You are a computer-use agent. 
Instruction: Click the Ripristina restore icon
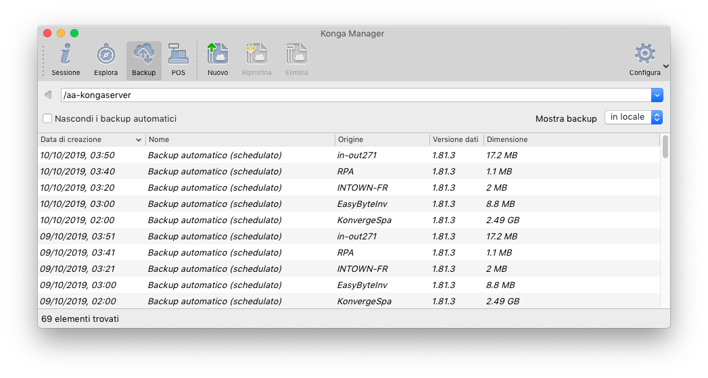point(256,60)
